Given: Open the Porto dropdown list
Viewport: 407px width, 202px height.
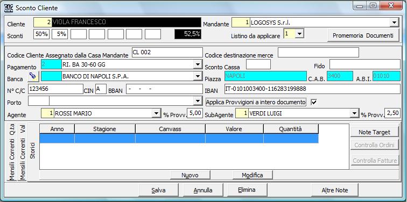Looking at the screenshot, I should (x=198, y=101).
